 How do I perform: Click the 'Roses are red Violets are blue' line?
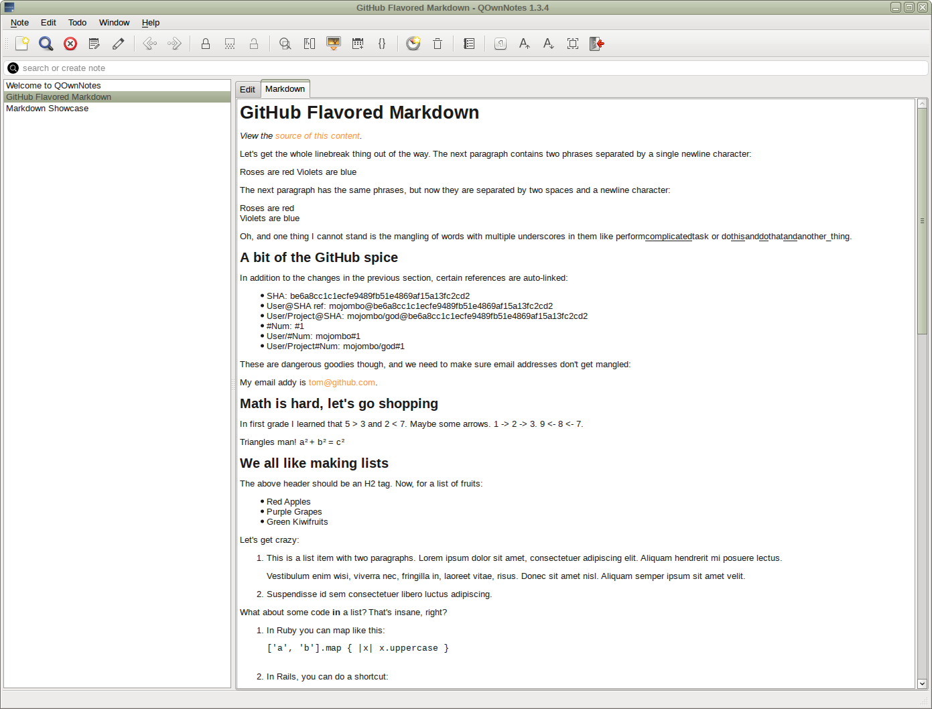pyautogui.click(x=298, y=172)
